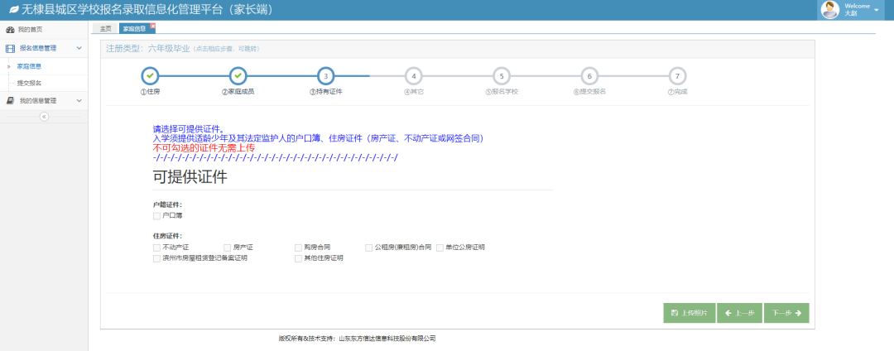Click the 上传照片 button
The height and width of the screenshot is (351, 894).
point(689,313)
